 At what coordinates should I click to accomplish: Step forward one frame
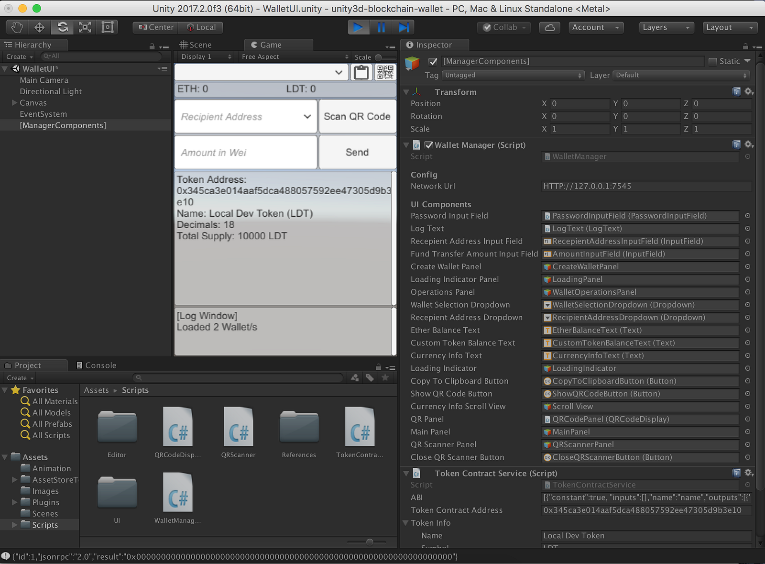tap(404, 27)
